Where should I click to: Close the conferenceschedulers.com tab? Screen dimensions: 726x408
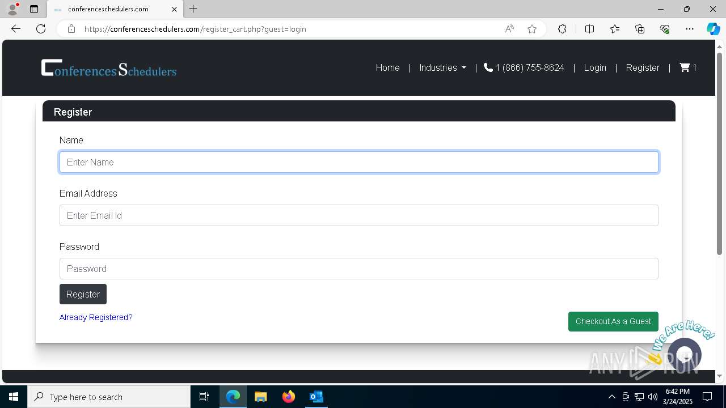click(174, 9)
